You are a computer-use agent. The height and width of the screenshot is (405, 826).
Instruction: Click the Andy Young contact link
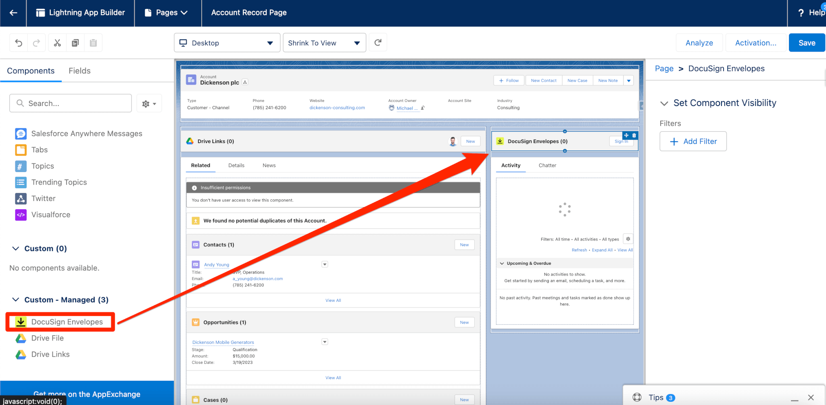point(216,265)
